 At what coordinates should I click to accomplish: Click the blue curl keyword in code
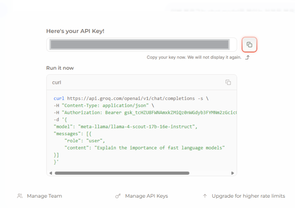[x=59, y=98]
